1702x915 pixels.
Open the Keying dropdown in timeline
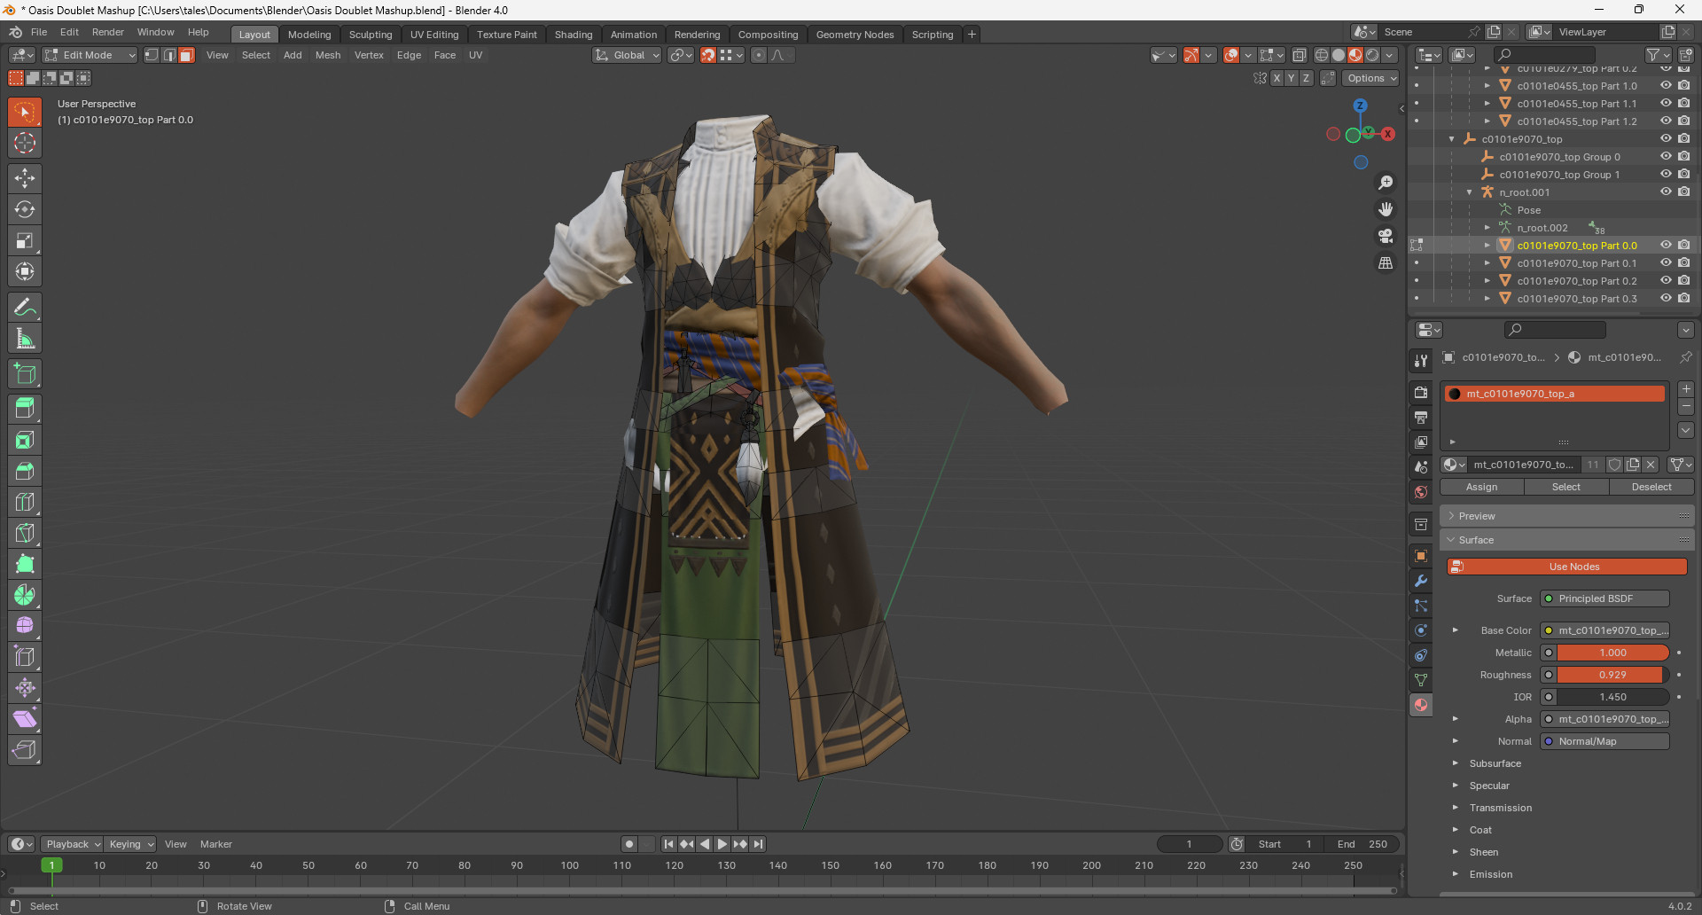pyautogui.click(x=130, y=844)
